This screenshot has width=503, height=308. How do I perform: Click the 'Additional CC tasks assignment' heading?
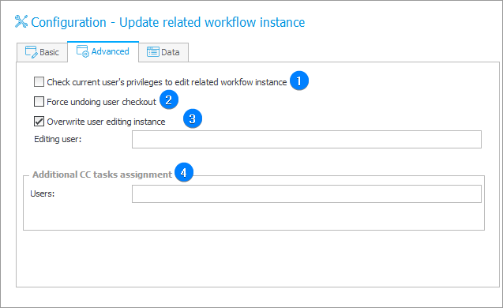[x=103, y=175]
